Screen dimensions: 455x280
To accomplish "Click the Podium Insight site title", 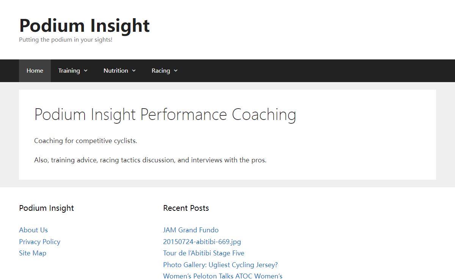I will point(84,25).
